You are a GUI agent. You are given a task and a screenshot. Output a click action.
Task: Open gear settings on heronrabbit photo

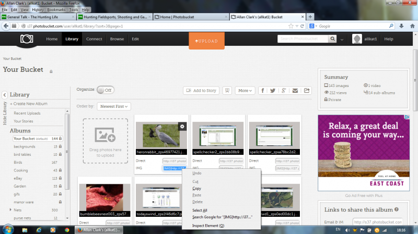coord(182,126)
